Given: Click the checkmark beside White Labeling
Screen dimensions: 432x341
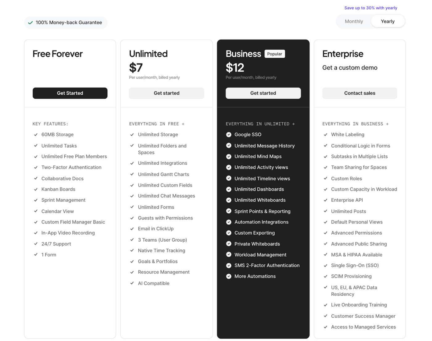Looking at the screenshot, I should point(326,134).
